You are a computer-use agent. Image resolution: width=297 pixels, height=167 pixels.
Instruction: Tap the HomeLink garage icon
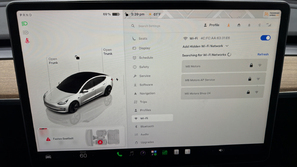(x=239, y=25)
